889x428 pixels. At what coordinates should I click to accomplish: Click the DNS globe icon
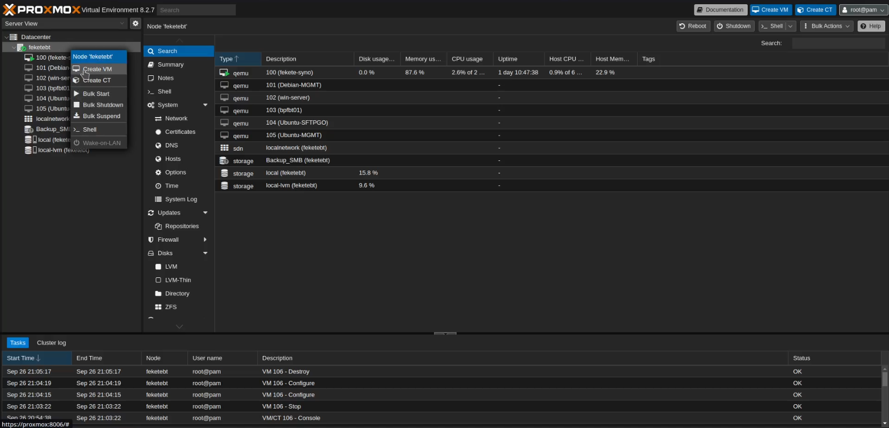click(158, 145)
